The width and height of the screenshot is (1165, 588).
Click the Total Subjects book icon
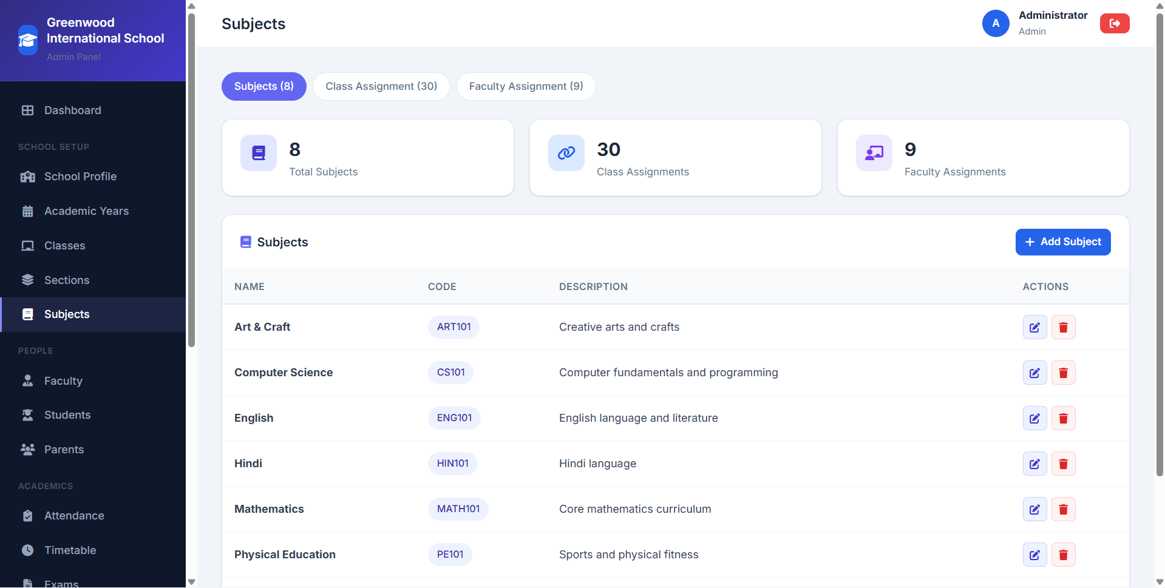pos(259,153)
